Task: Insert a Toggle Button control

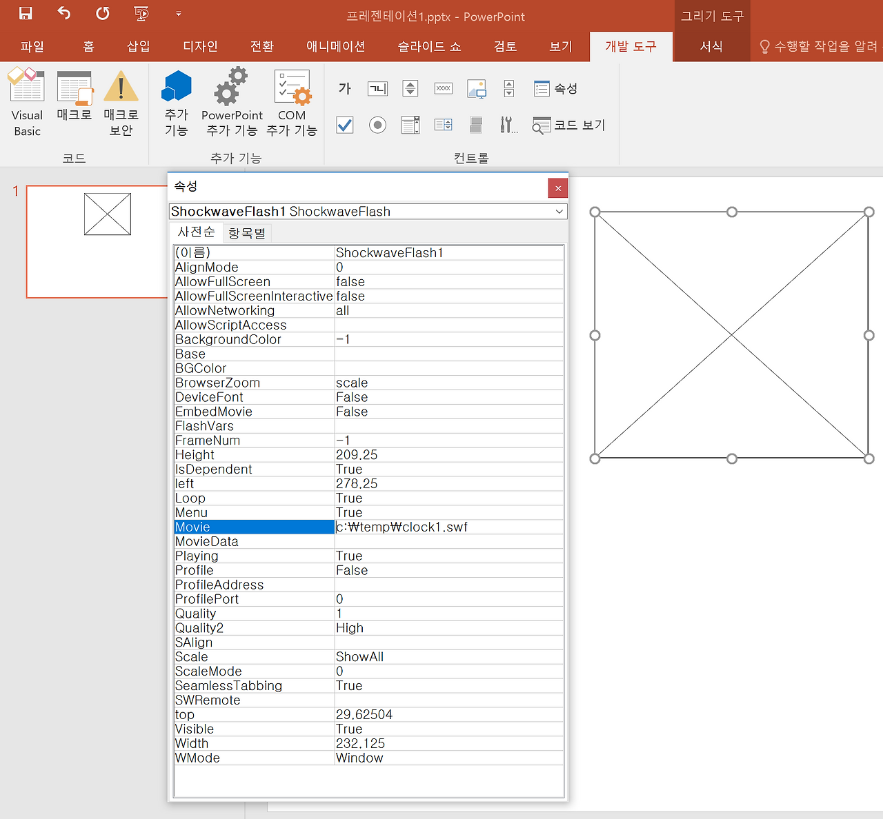Action: (476, 125)
